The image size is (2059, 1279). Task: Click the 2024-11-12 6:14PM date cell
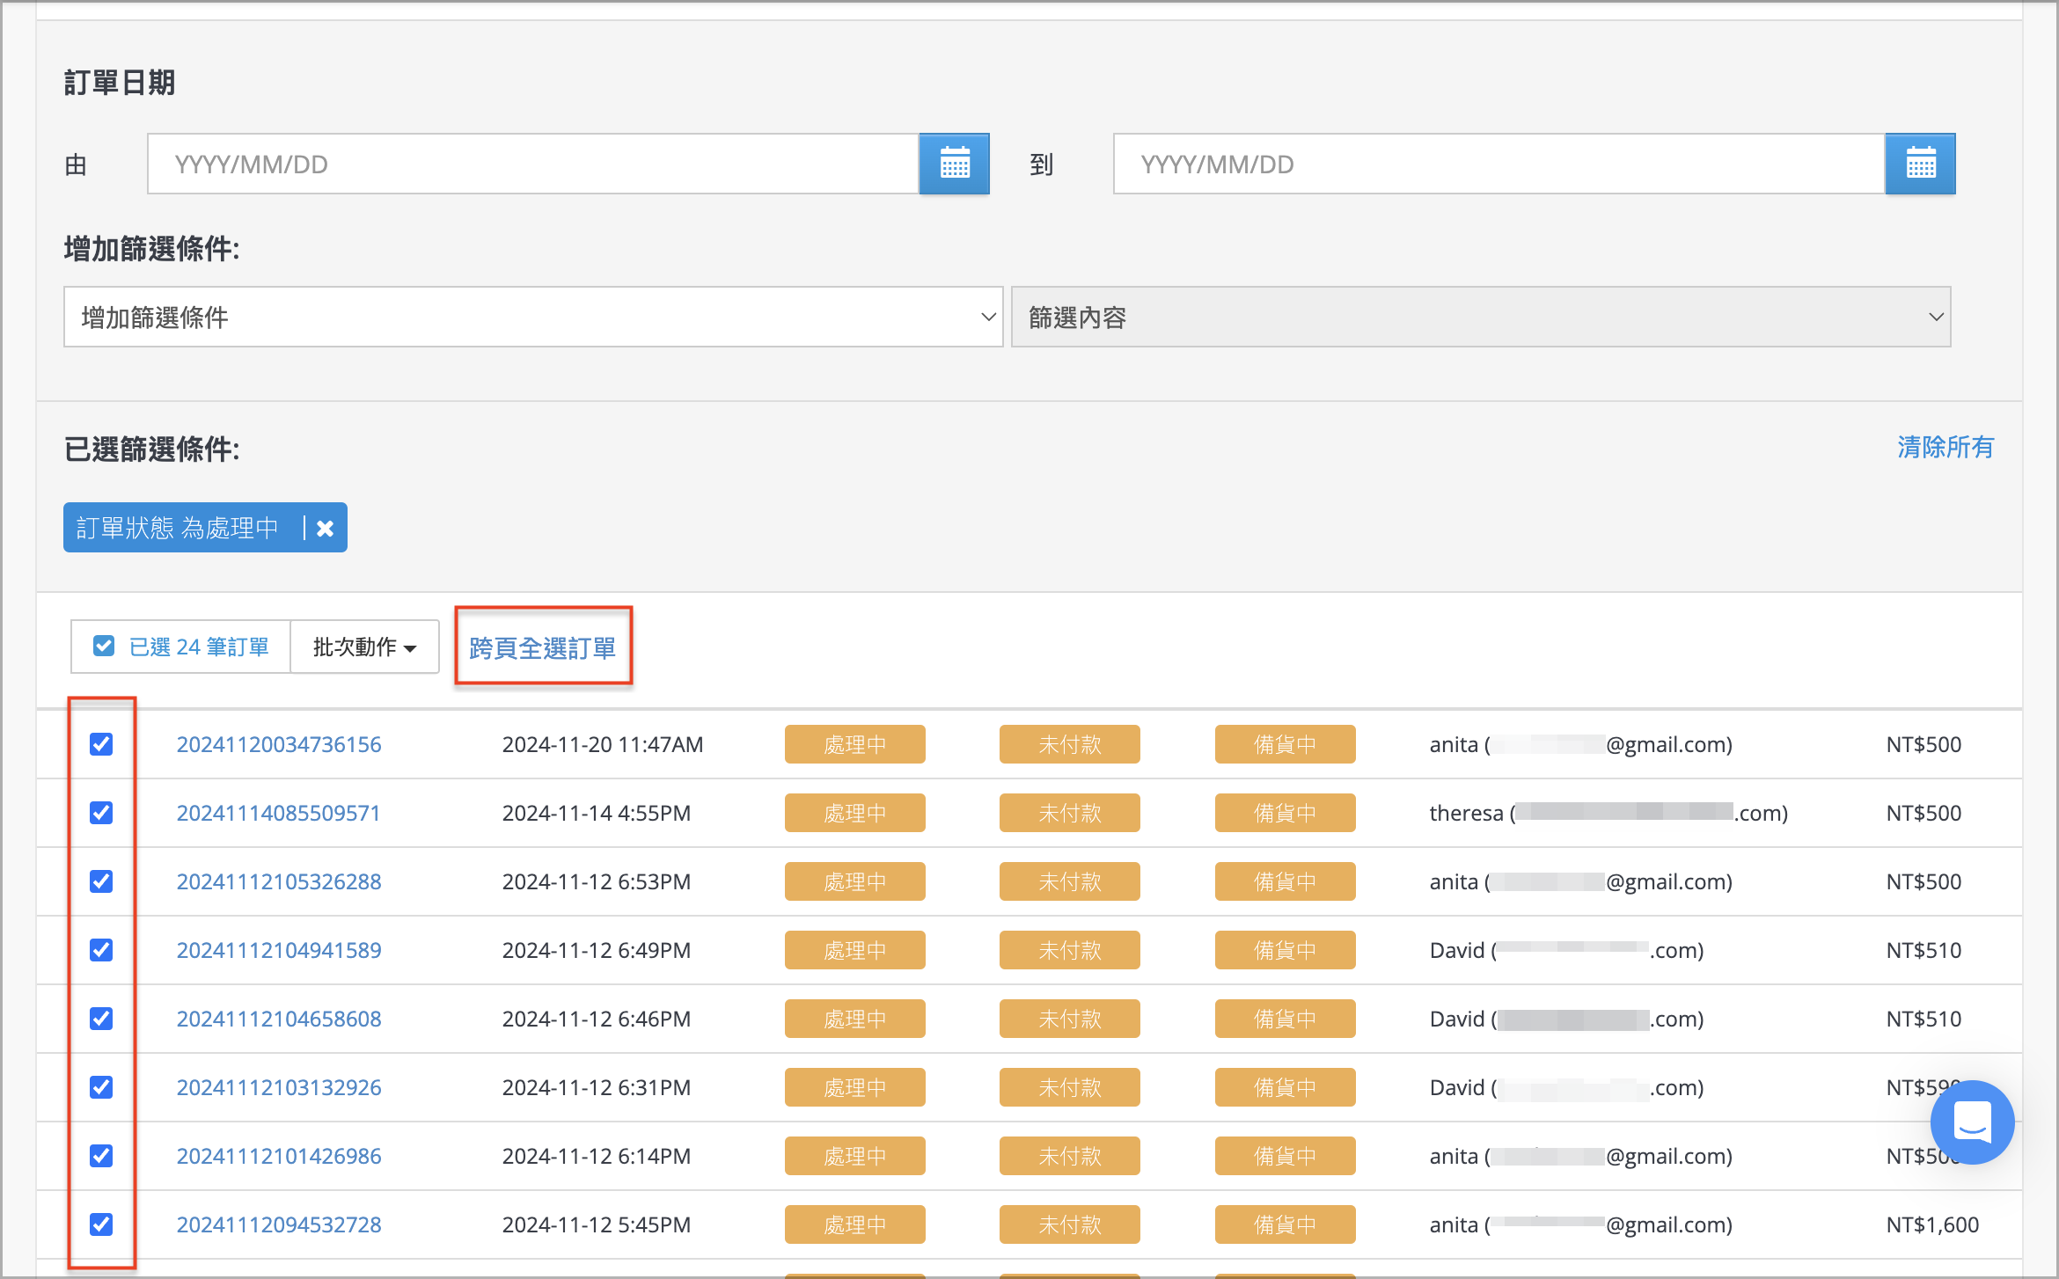point(597,1156)
